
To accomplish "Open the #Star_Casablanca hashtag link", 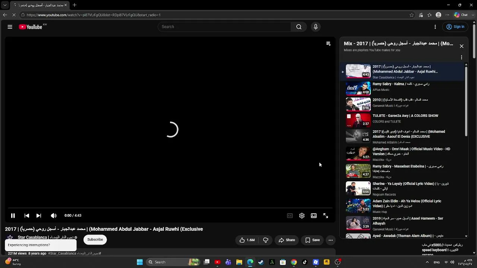I will [x=62, y=253].
